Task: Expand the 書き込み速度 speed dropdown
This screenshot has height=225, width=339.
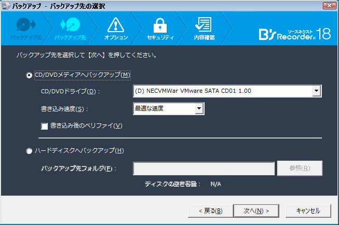Action: [168, 108]
